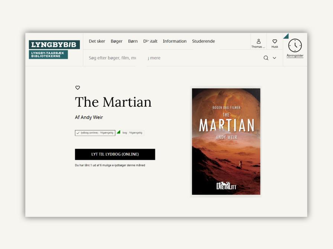Select the lydbog (online) format option
This screenshot has width=333, height=249.
(x=95, y=133)
